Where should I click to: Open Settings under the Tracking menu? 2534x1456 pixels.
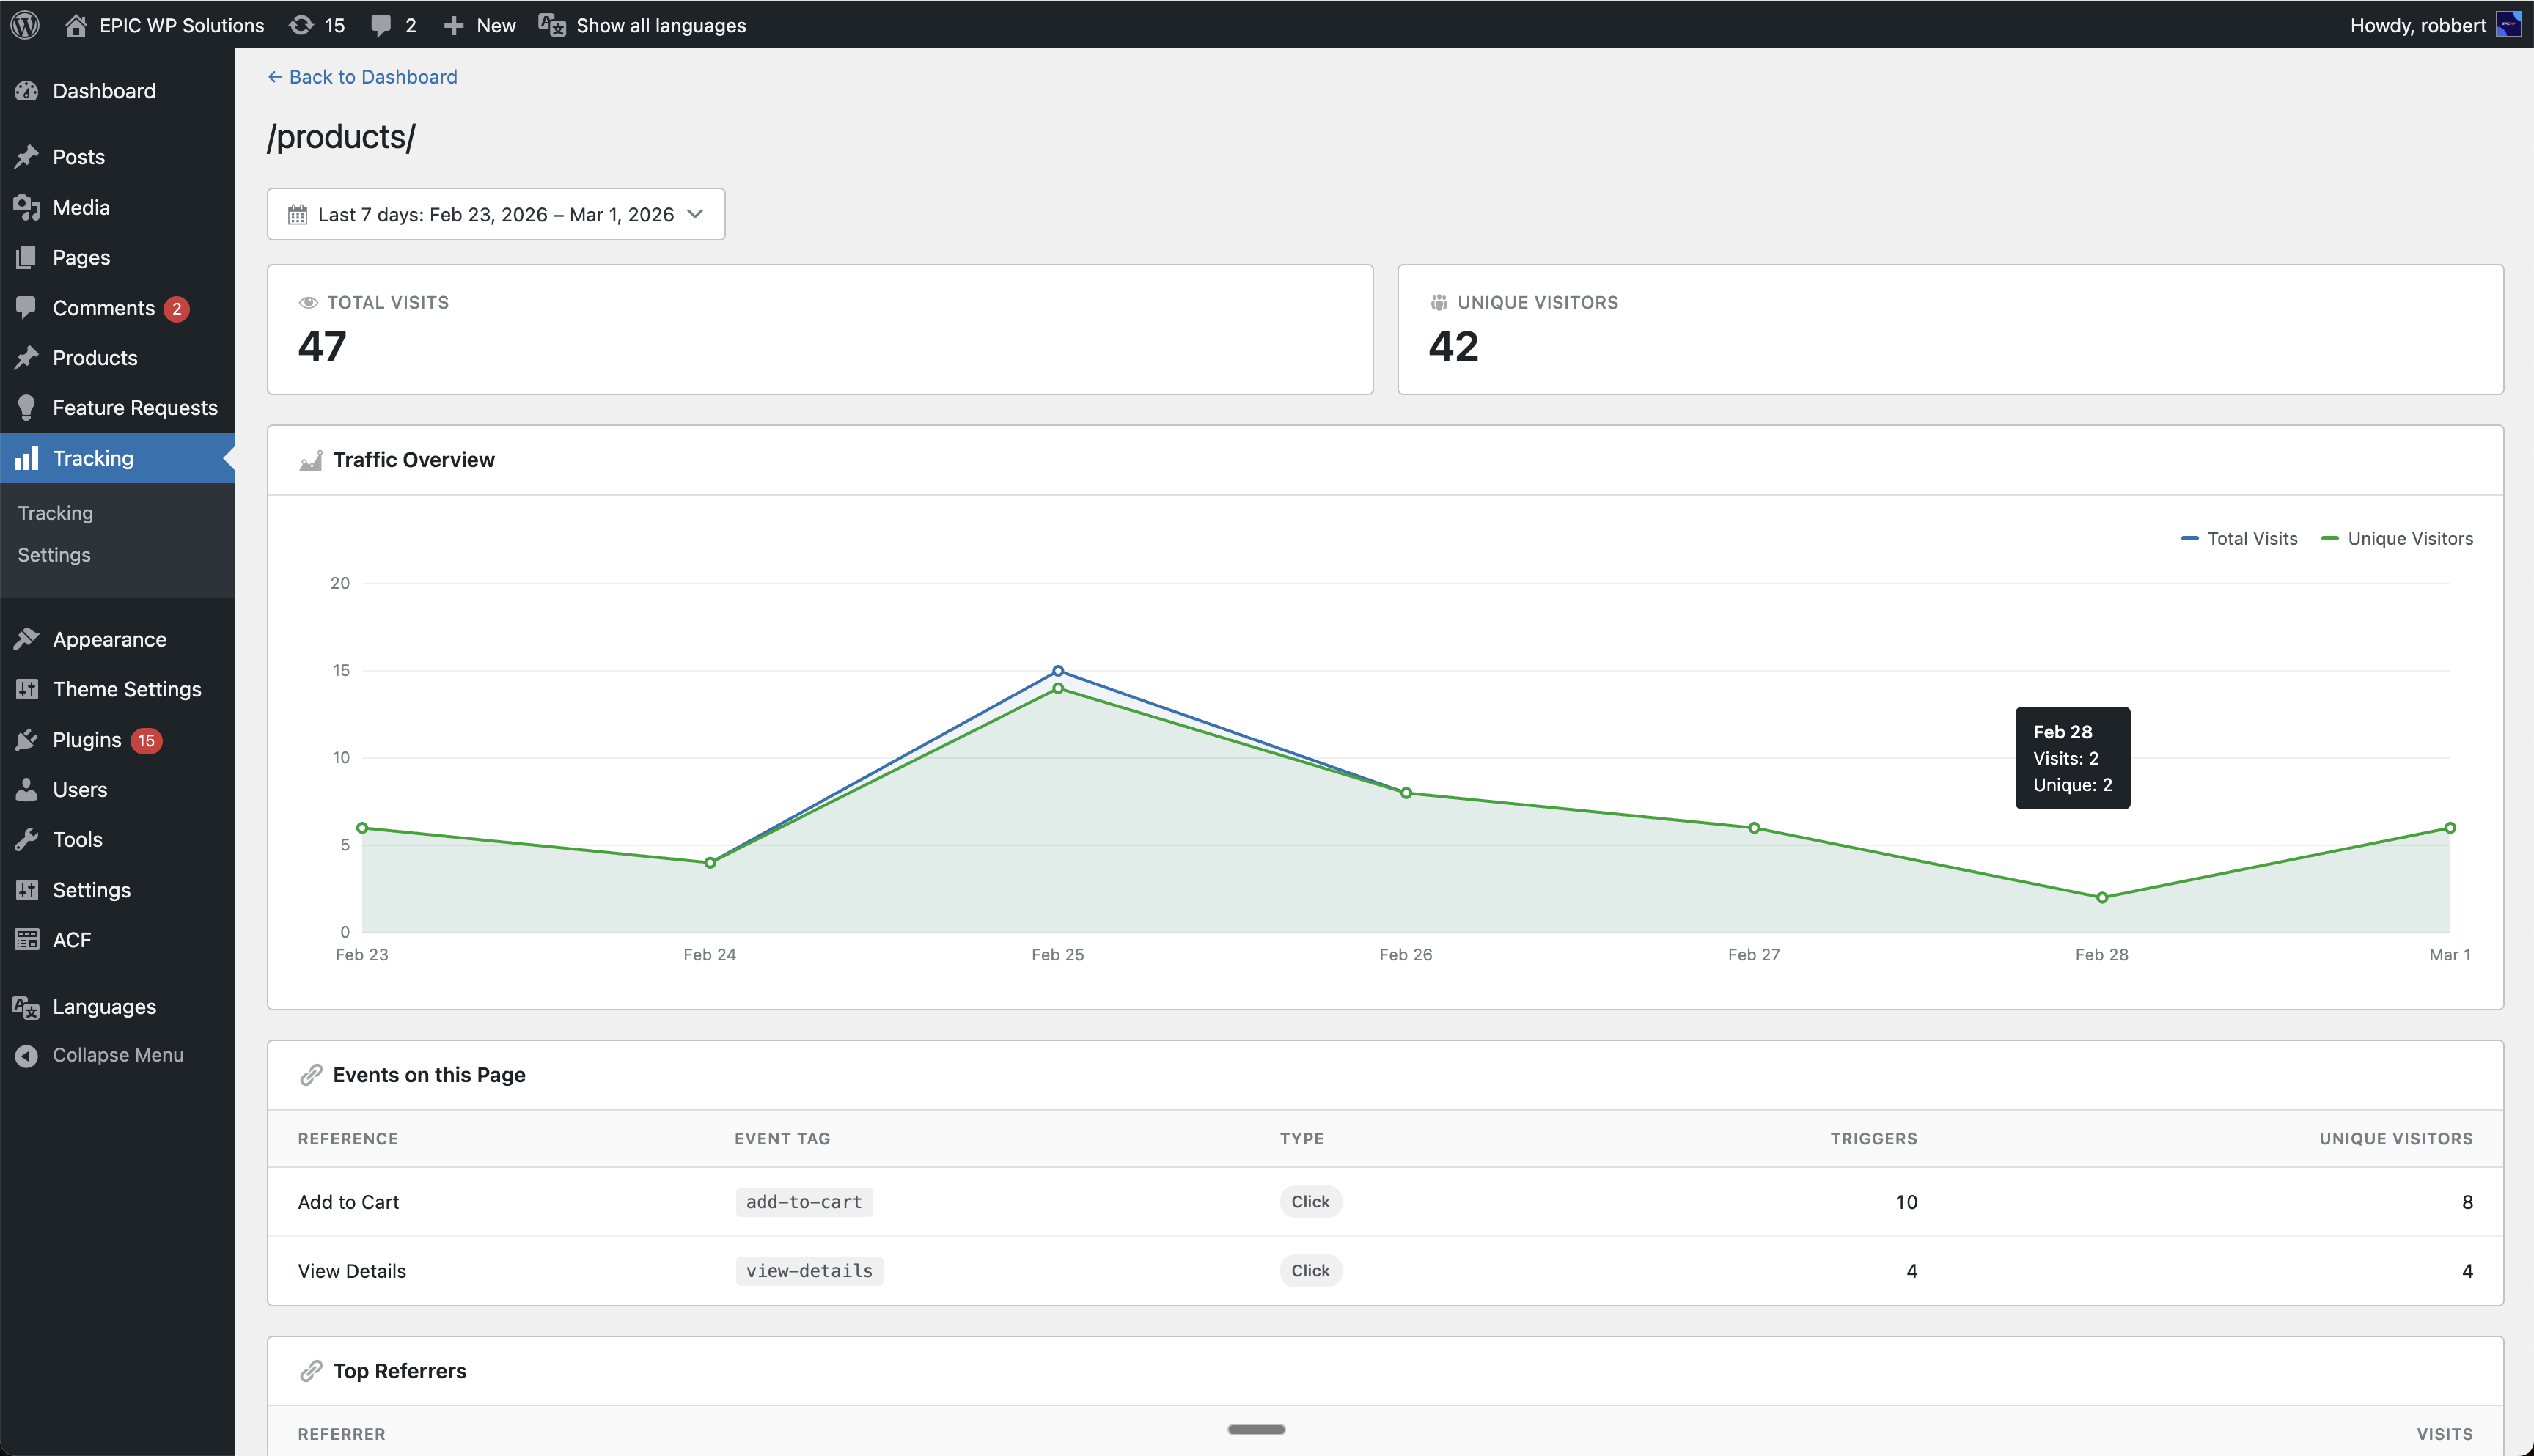(54, 554)
